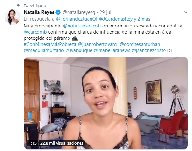Screen dimensions: 192x151
Task: Click the blue verified badge
Action: click(x=58, y=12)
